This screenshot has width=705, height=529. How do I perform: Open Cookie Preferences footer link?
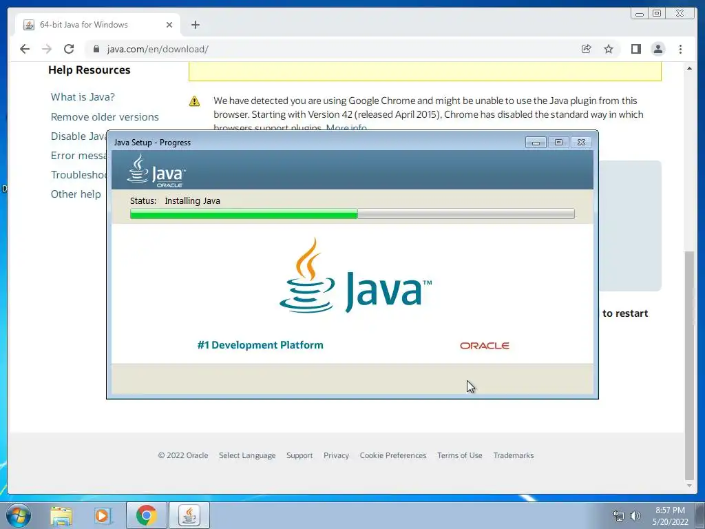pyautogui.click(x=393, y=455)
